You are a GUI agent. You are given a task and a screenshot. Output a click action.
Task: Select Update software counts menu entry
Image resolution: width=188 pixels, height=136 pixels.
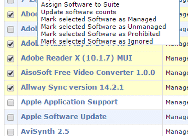click(x=79, y=12)
